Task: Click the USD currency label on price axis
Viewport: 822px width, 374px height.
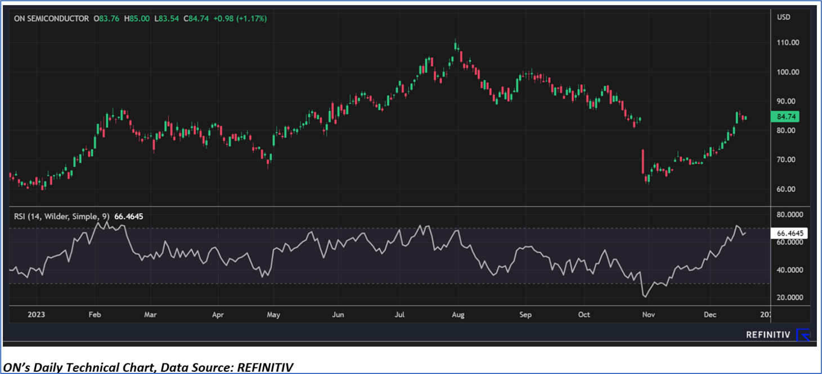Action: point(783,17)
